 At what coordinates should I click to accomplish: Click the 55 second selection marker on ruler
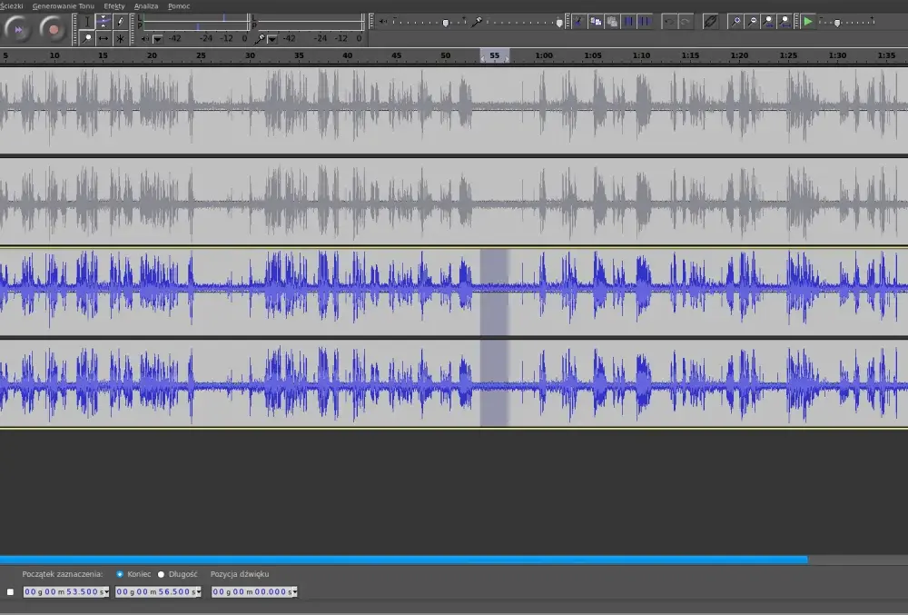[x=495, y=56]
